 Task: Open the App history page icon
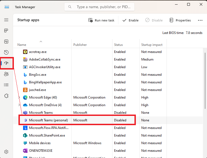[x=6, y=52]
